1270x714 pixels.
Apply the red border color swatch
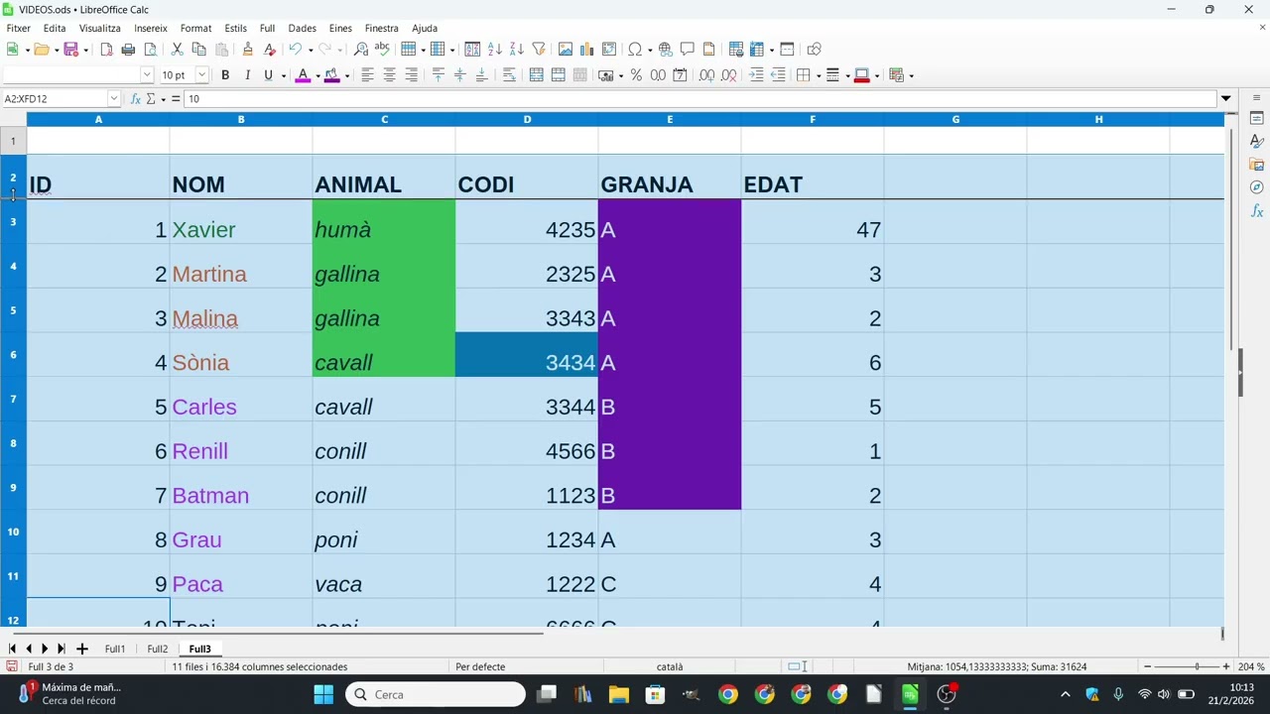(x=861, y=75)
